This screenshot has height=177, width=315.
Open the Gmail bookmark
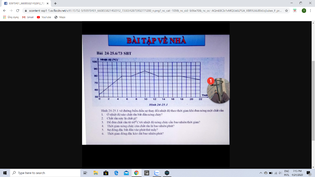[28, 17]
